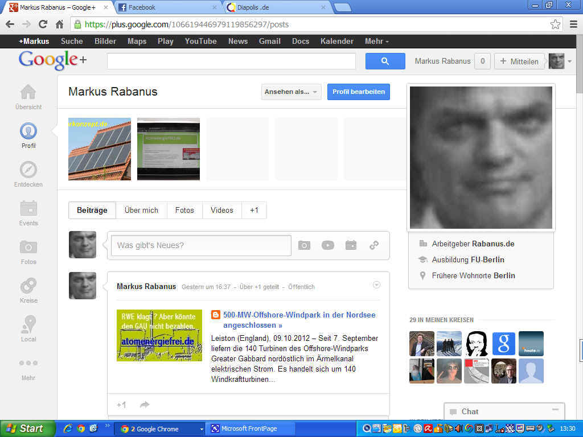Click the Google search input field
The height and width of the screenshot is (437, 583).
pos(231,61)
